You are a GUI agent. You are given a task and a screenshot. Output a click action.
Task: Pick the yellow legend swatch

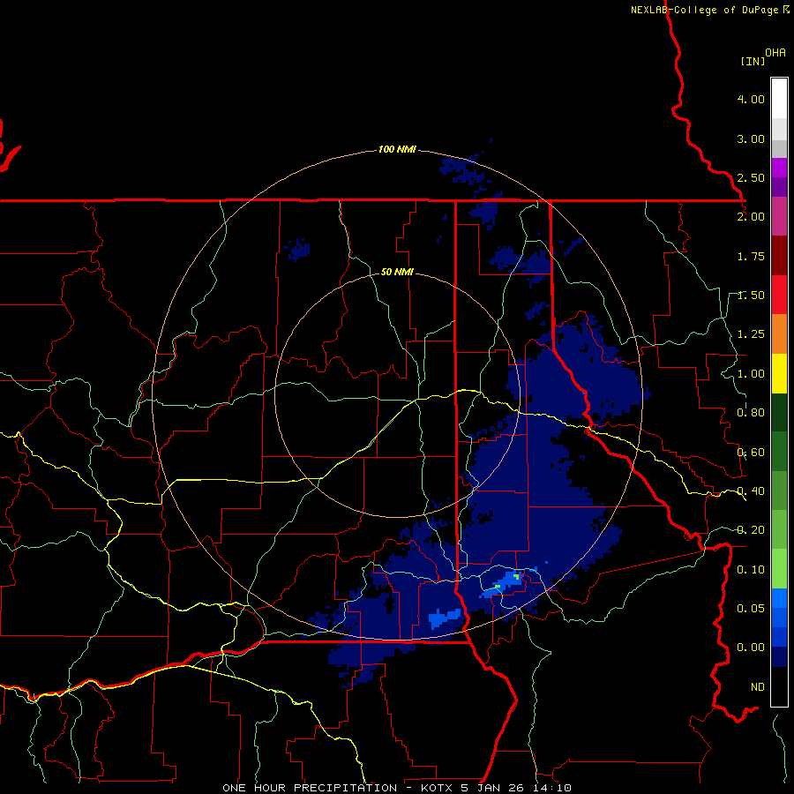coord(779,373)
